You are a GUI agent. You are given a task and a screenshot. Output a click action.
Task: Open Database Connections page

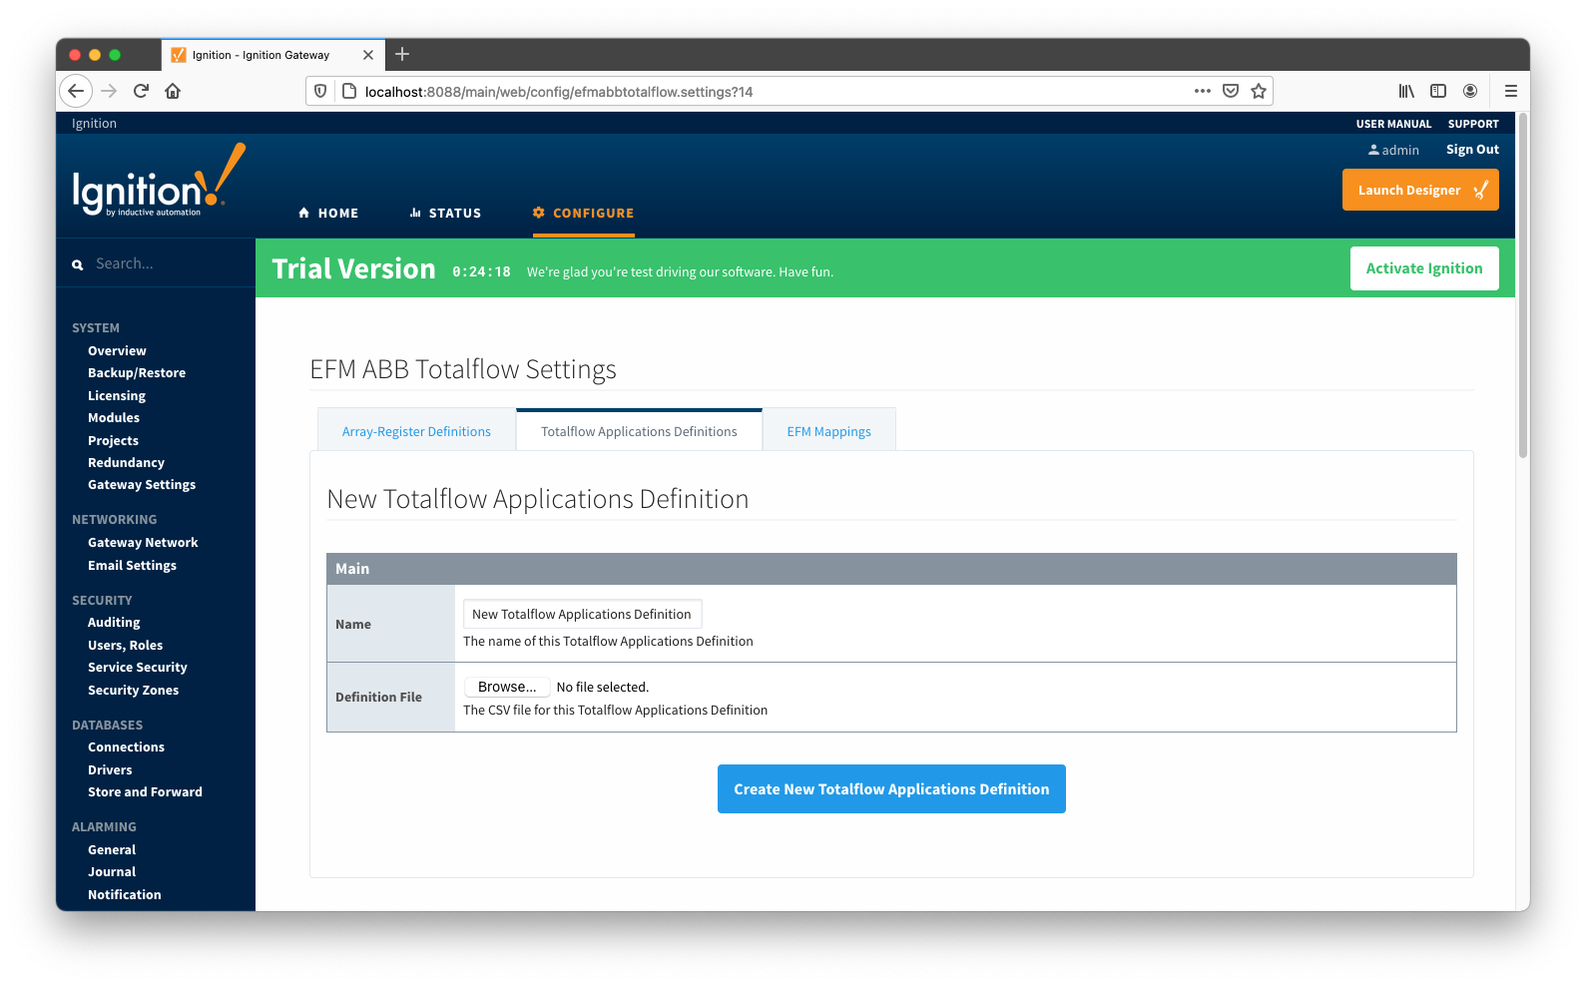(126, 747)
